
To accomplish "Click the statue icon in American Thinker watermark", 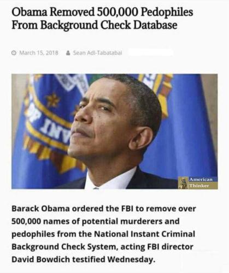I will (x=183, y=182).
